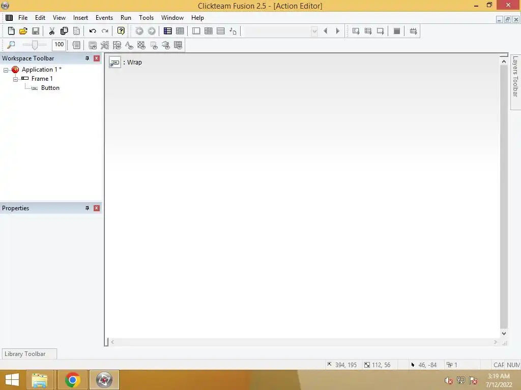The image size is (521, 390).
Task: Click the grey grid icon beside Storyboard Editor
Action: (180, 31)
